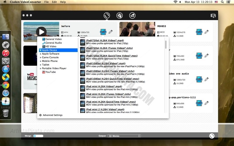
Task: Open DVD Player disc icon in dock
Action: click(6, 101)
